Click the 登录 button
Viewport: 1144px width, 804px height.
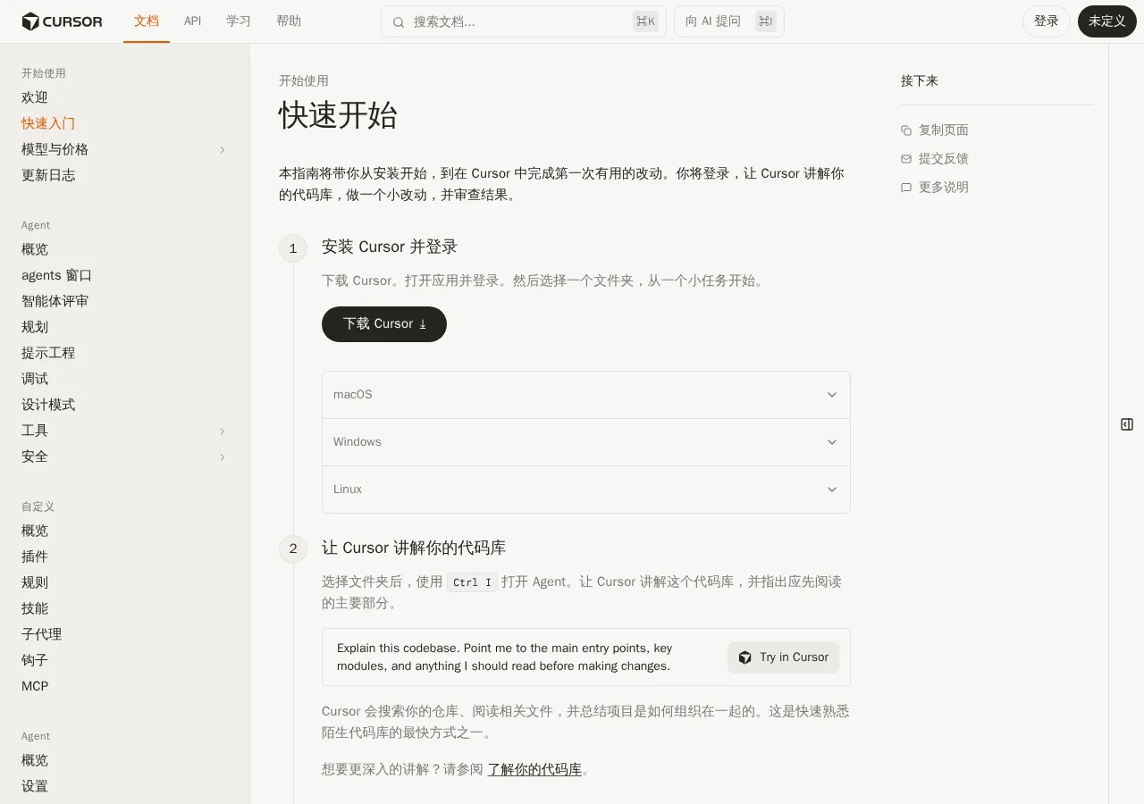(x=1047, y=21)
